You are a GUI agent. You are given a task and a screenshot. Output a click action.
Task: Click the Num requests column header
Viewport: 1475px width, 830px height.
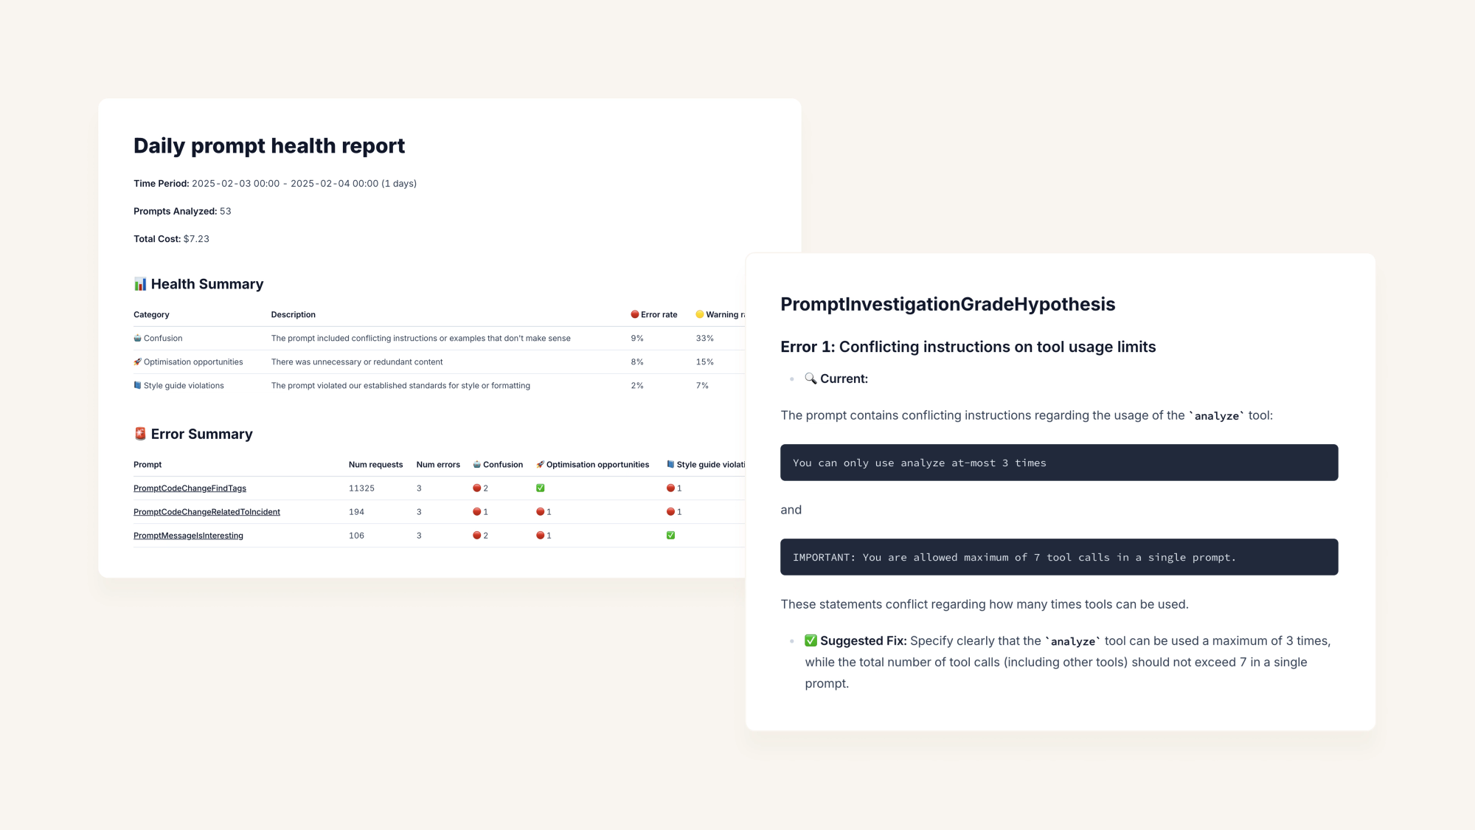click(375, 465)
